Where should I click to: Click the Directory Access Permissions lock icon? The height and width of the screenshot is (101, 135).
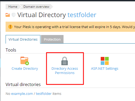[65, 61]
